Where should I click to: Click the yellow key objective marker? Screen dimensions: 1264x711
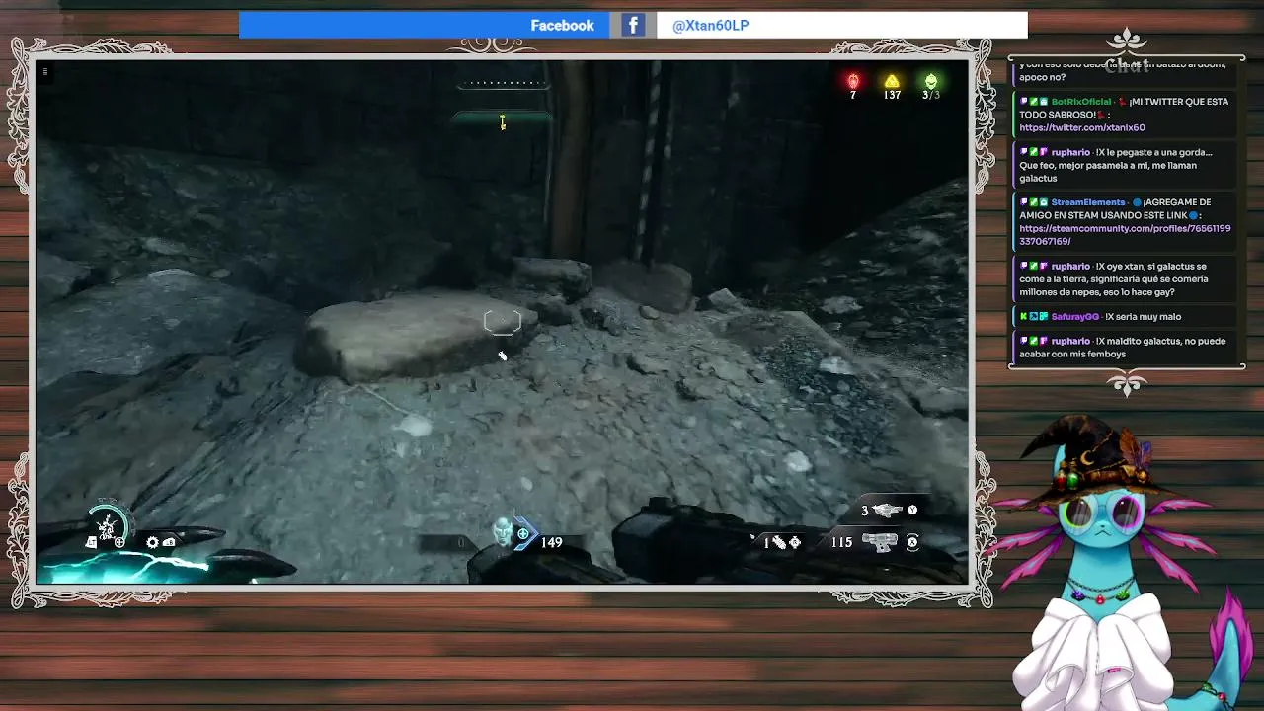(x=503, y=122)
